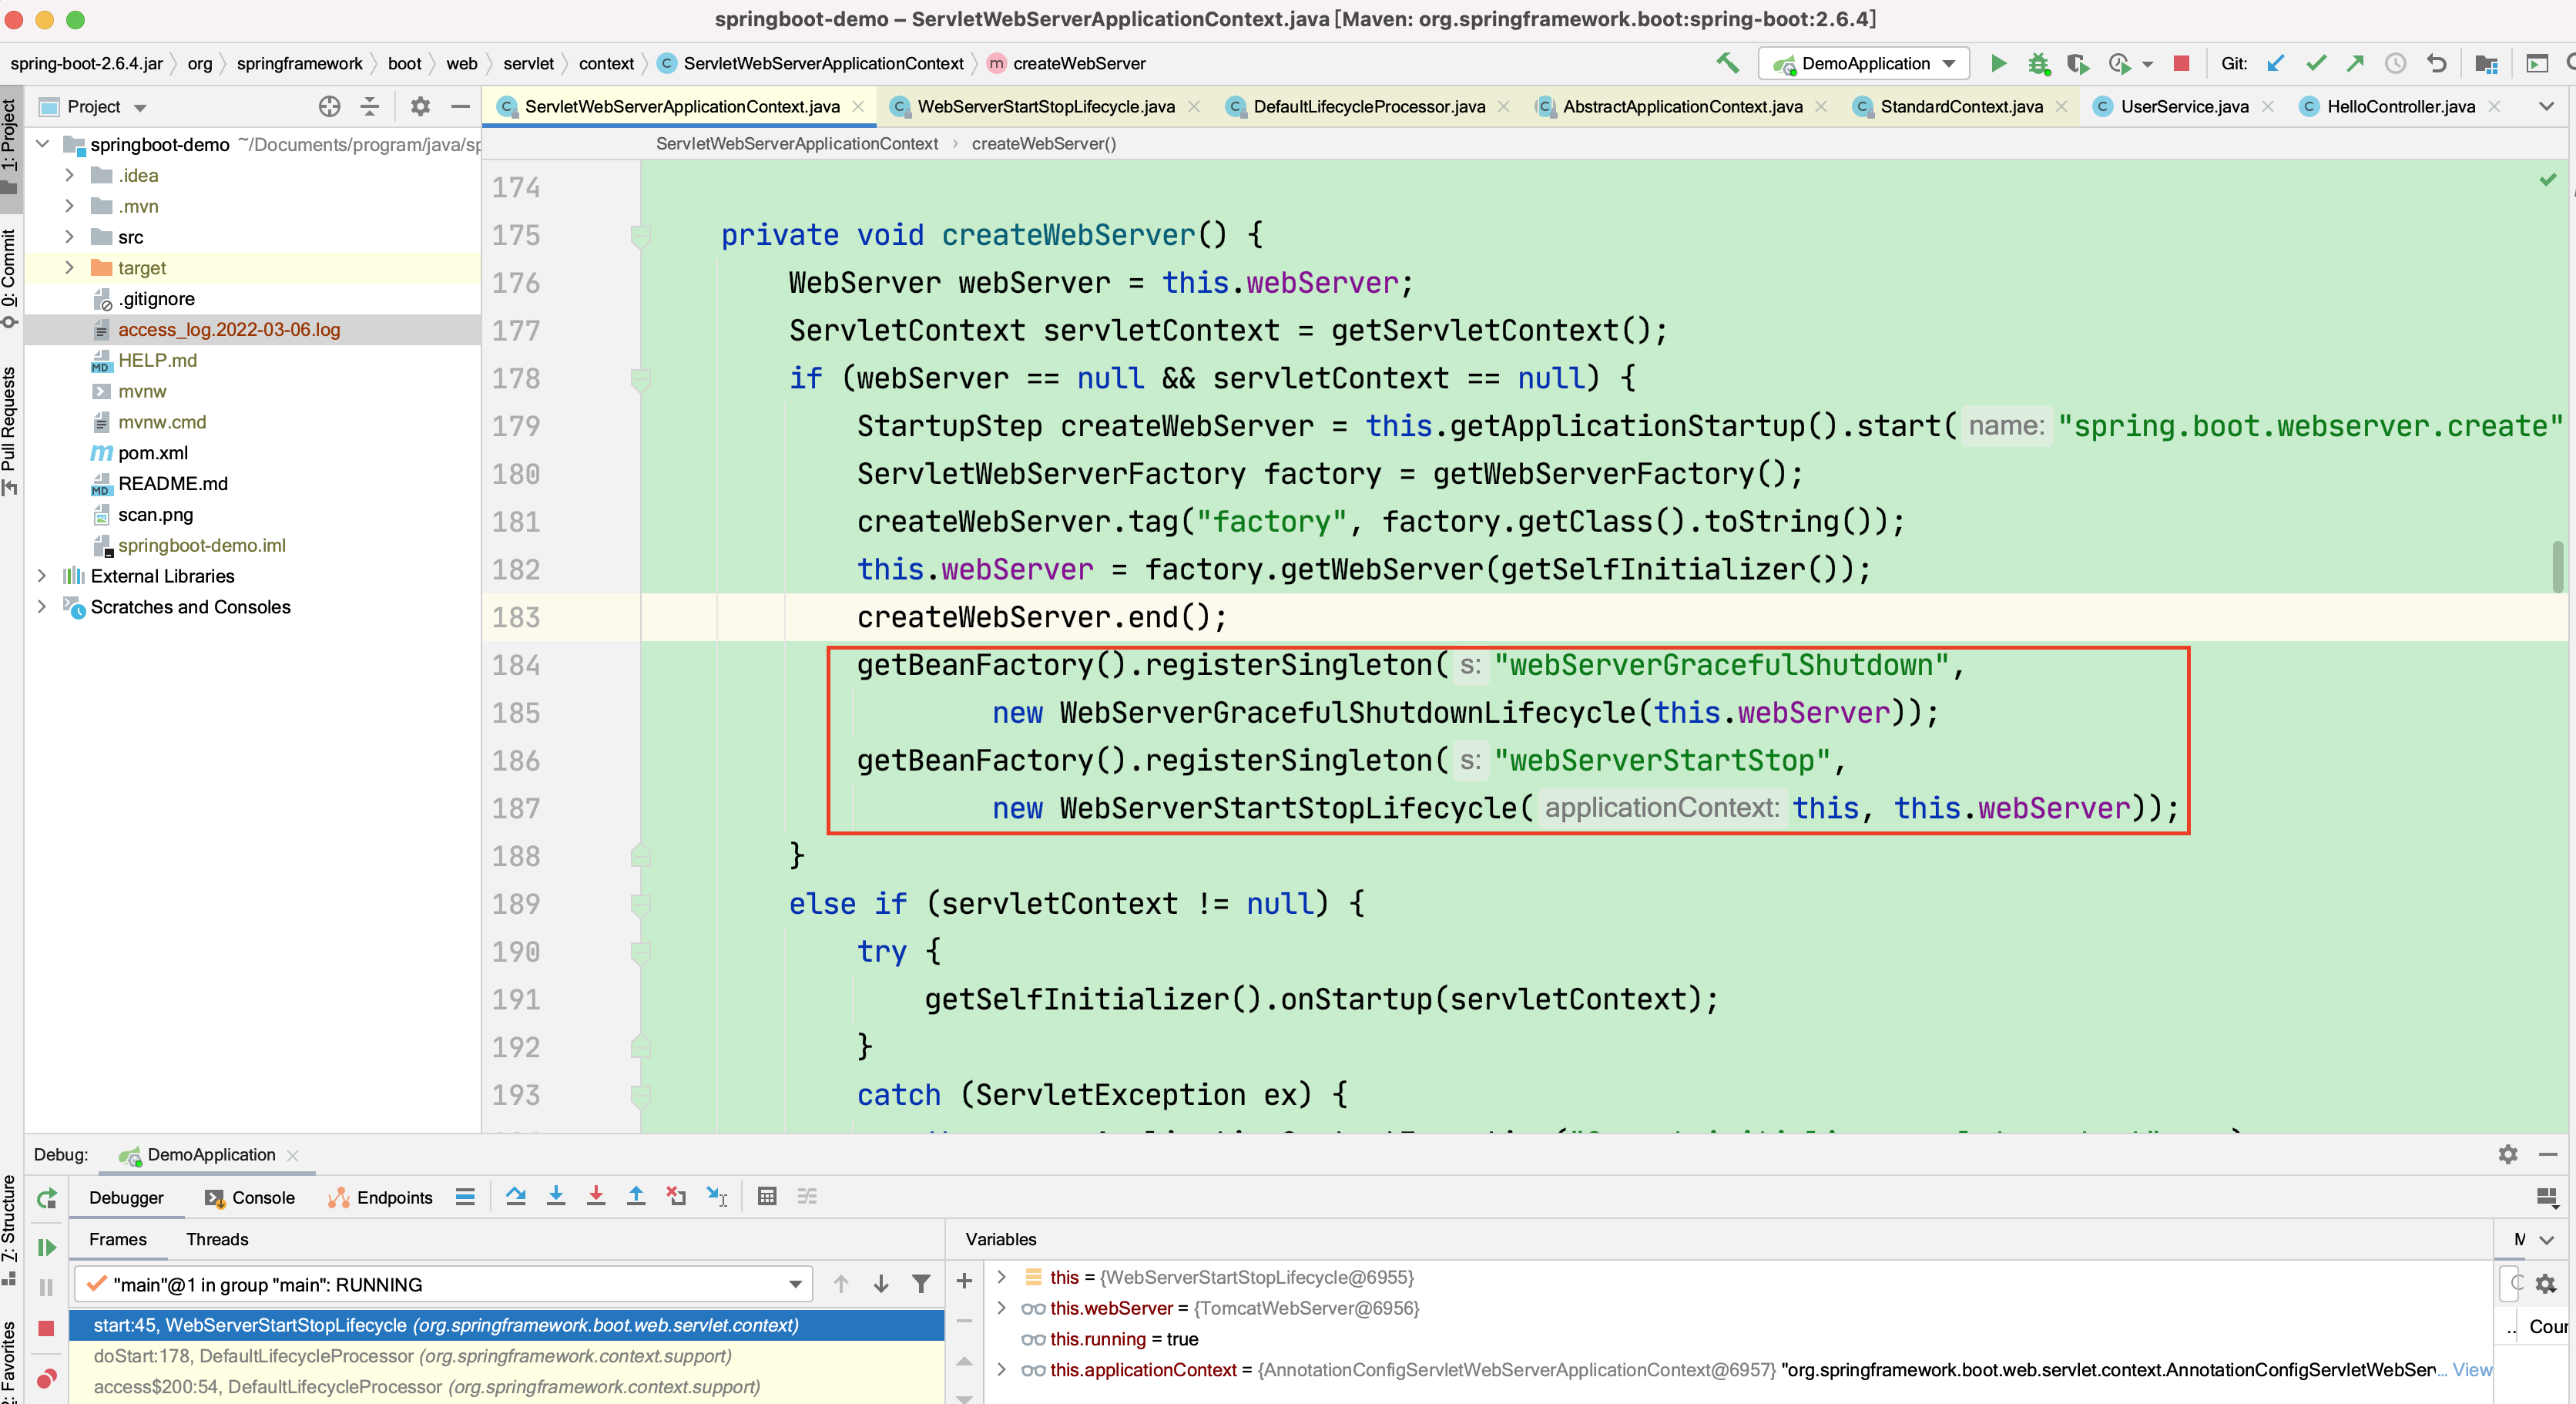Viewport: 2576px width, 1404px height.
Task: Switch to WebServerStartStopLifecycle.java tab
Action: coord(1045,107)
